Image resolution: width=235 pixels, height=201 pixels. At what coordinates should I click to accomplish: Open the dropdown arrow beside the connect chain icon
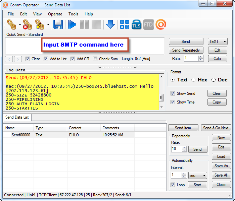20,24
